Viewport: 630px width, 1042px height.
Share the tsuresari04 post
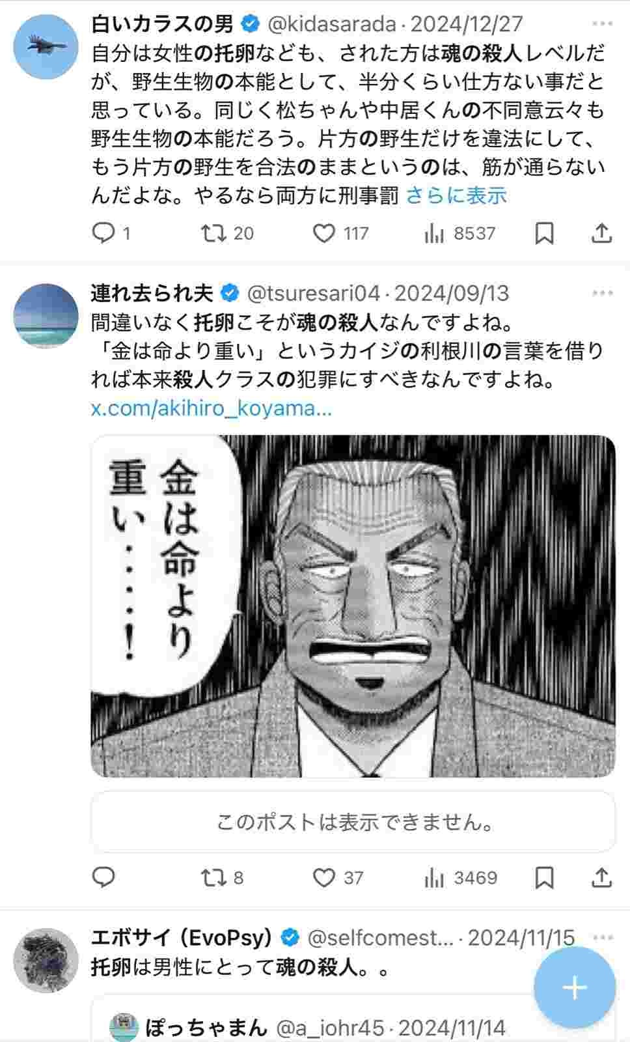pyautogui.click(x=602, y=878)
